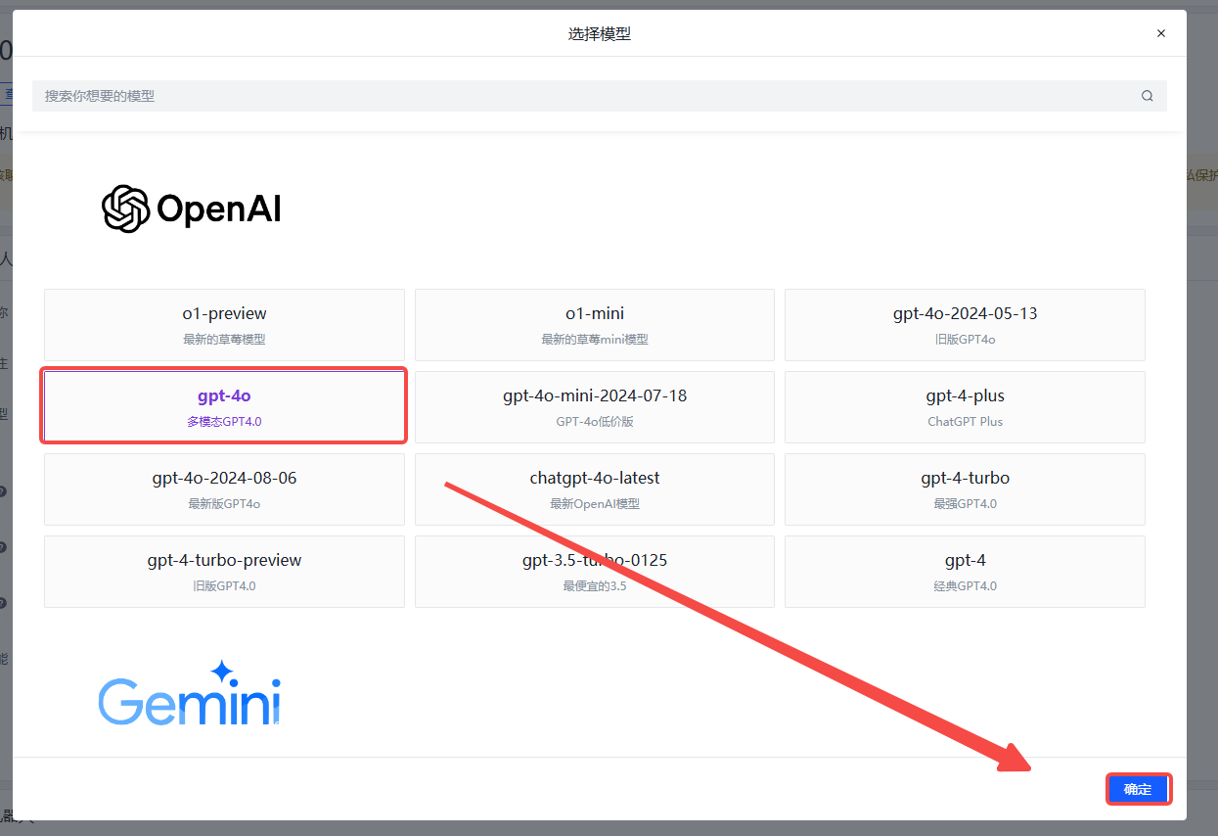Select the classic gpt-4 model card

[x=965, y=572]
